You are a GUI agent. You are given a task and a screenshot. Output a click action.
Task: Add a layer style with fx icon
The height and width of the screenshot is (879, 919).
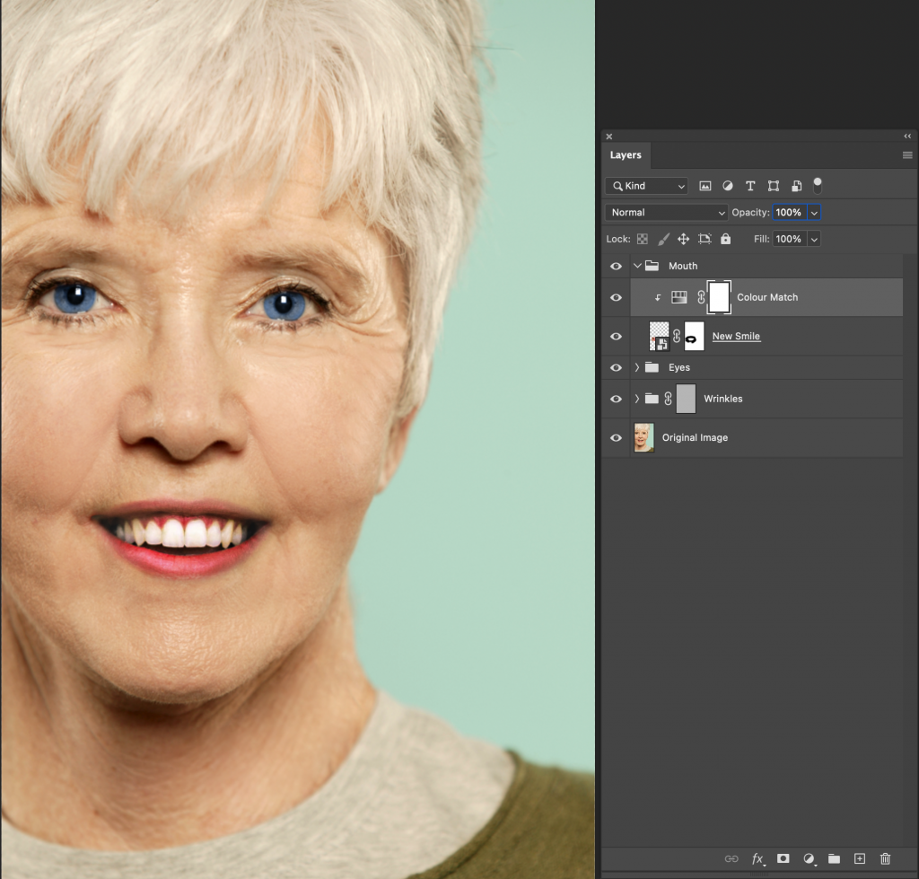coord(757,859)
